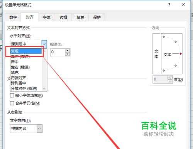This screenshot has width=193, height=149.
Task: Switch to the 数字 tab
Action: (13, 17)
